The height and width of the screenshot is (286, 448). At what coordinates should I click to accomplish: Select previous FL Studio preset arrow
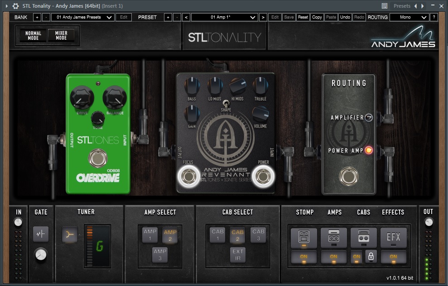click(x=416, y=6)
